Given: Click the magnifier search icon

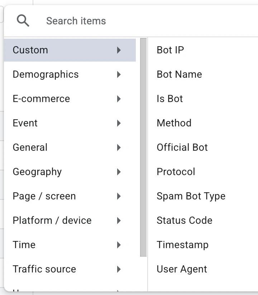Looking at the screenshot, I should pos(23,21).
